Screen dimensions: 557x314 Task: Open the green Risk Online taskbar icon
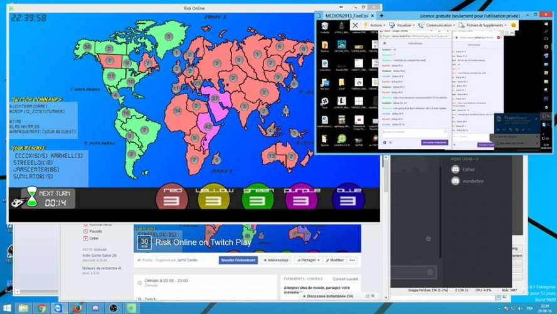(132, 308)
